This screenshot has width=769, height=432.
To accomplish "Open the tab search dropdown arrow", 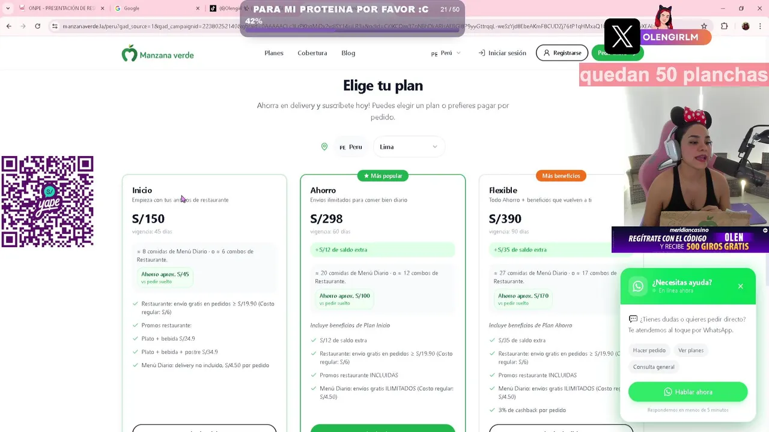I will [x=8, y=8].
